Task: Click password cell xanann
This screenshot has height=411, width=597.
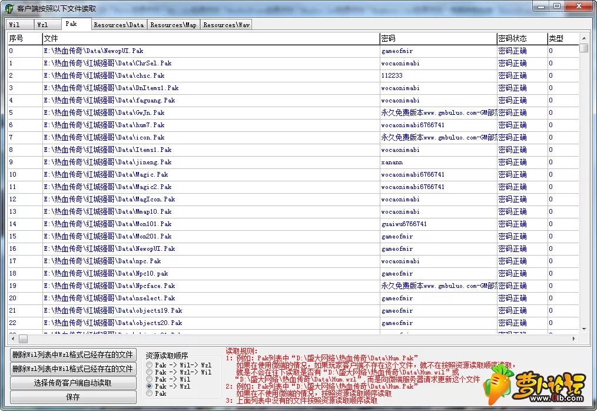Action: tap(438, 163)
